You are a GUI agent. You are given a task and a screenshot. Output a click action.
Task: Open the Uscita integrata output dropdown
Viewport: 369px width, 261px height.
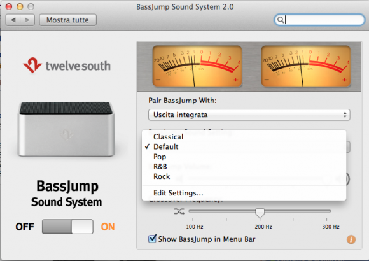pyautogui.click(x=249, y=115)
